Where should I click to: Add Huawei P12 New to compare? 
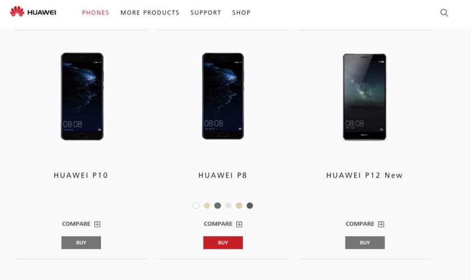pos(364,224)
